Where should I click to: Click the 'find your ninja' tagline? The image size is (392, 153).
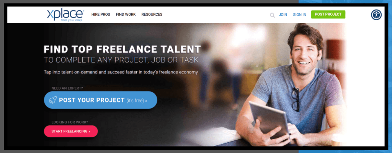pos(72,20)
